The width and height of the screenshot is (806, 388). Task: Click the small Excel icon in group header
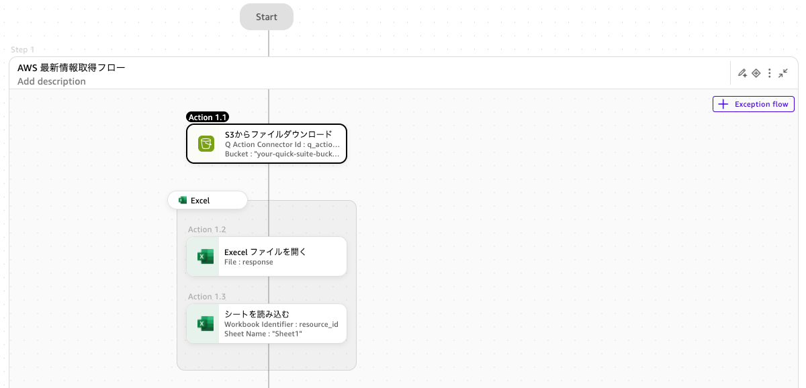(182, 200)
